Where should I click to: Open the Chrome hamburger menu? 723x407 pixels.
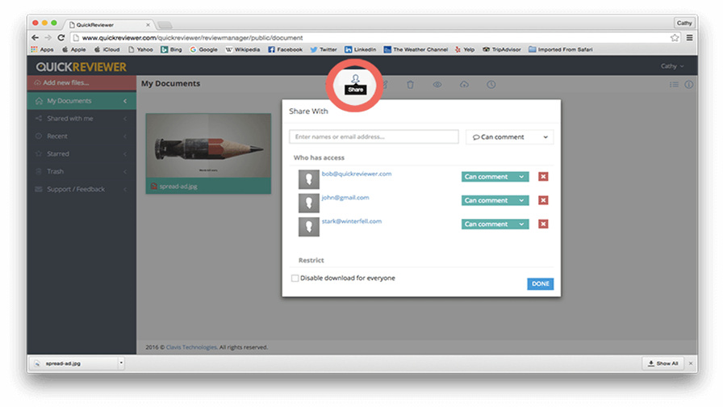tap(689, 38)
